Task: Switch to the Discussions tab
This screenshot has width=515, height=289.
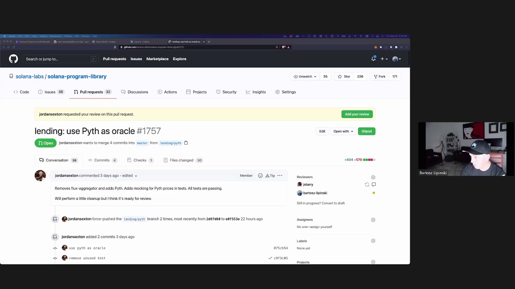Action: pyautogui.click(x=134, y=92)
